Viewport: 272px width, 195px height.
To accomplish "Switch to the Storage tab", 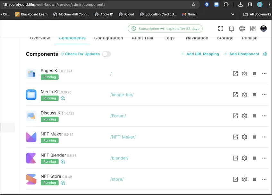I will (x=225, y=38).
